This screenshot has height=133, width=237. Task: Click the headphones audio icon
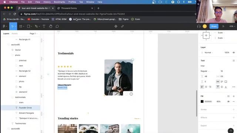(199, 26)
